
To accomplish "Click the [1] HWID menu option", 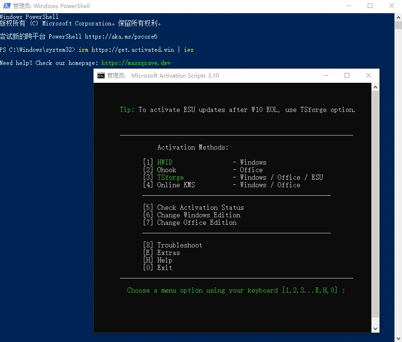I will coord(158,162).
